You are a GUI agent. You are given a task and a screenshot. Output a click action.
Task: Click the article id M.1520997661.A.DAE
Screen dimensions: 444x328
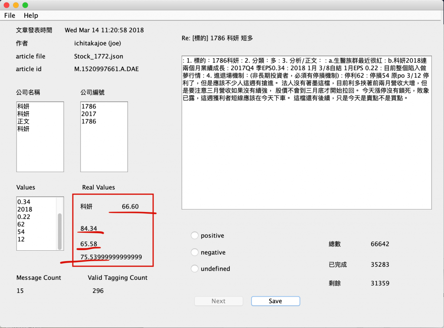click(107, 69)
